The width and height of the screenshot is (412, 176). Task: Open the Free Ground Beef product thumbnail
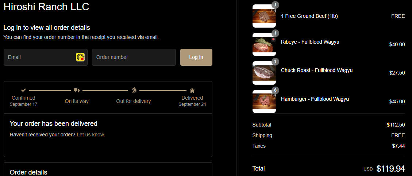click(x=264, y=16)
